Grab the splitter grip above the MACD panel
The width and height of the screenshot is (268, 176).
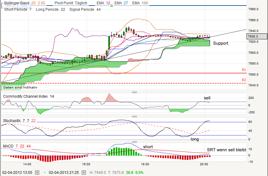pyautogui.click(x=134, y=142)
